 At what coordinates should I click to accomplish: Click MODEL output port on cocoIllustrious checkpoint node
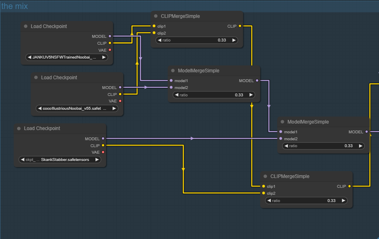click(x=120, y=87)
